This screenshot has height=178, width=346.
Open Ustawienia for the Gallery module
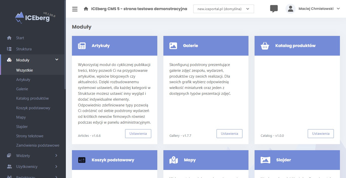click(229, 133)
